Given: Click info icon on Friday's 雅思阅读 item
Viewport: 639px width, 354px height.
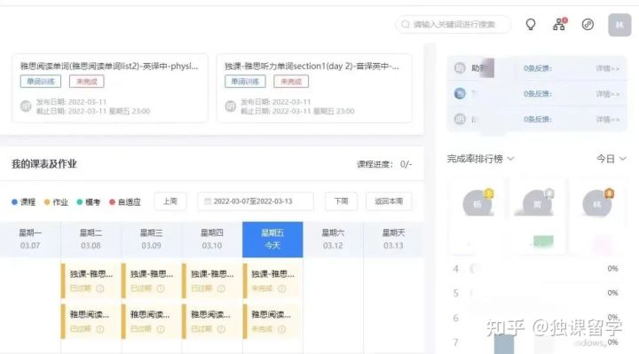Looking at the screenshot, I should (x=281, y=329).
